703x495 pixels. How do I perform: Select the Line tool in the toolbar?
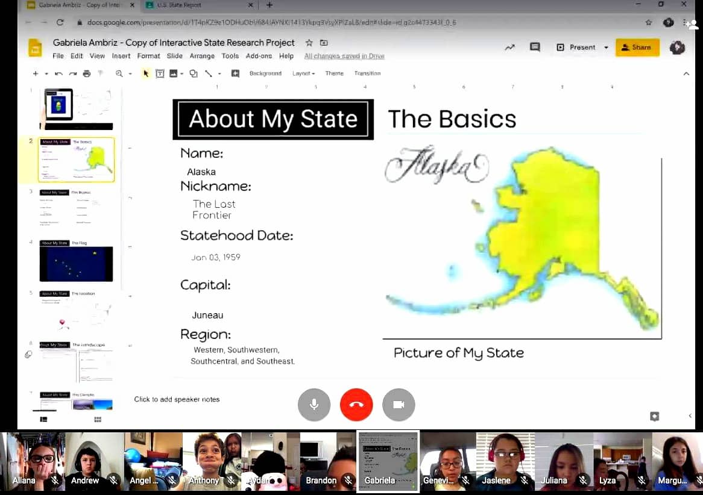(x=209, y=73)
